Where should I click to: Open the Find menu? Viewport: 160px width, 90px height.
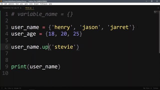(17, 4)
